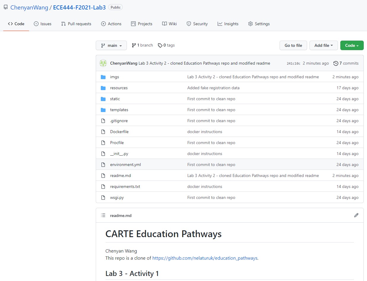367x281 pixels.
Task: Click the folder icon for imgs
Action: click(103, 77)
